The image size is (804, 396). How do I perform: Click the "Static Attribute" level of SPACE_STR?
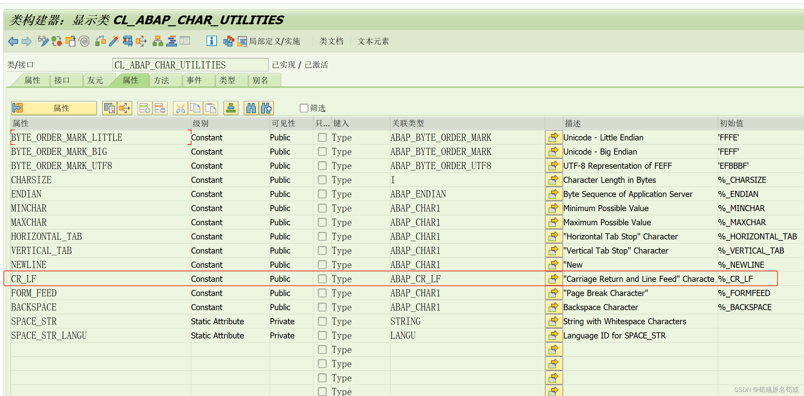click(217, 321)
